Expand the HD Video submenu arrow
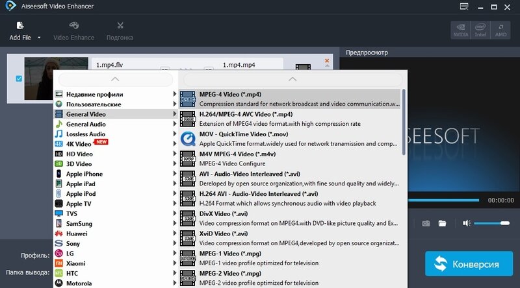This screenshot has height=288, width=520. click(x=174, y=154)
